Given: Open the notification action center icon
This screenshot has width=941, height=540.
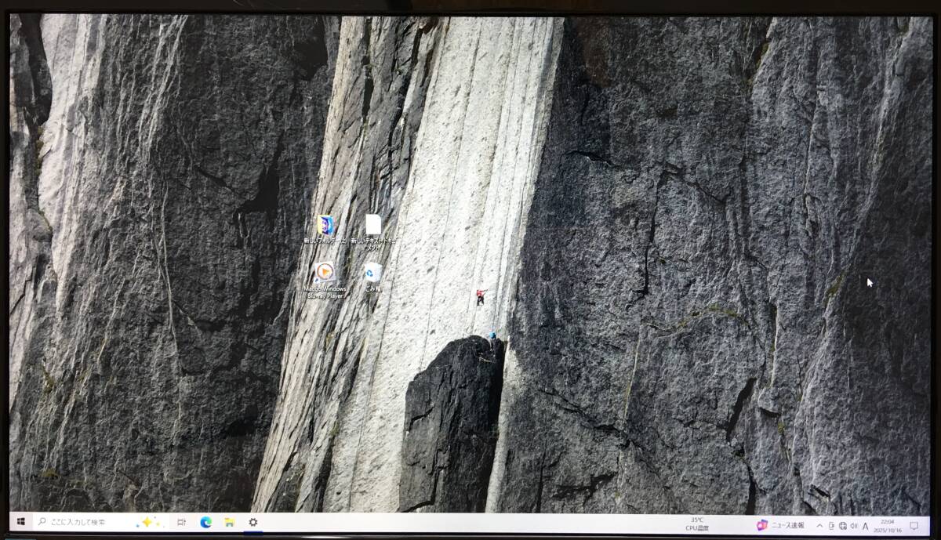Looking at the screenshot, I should click(x=914, y=526).
